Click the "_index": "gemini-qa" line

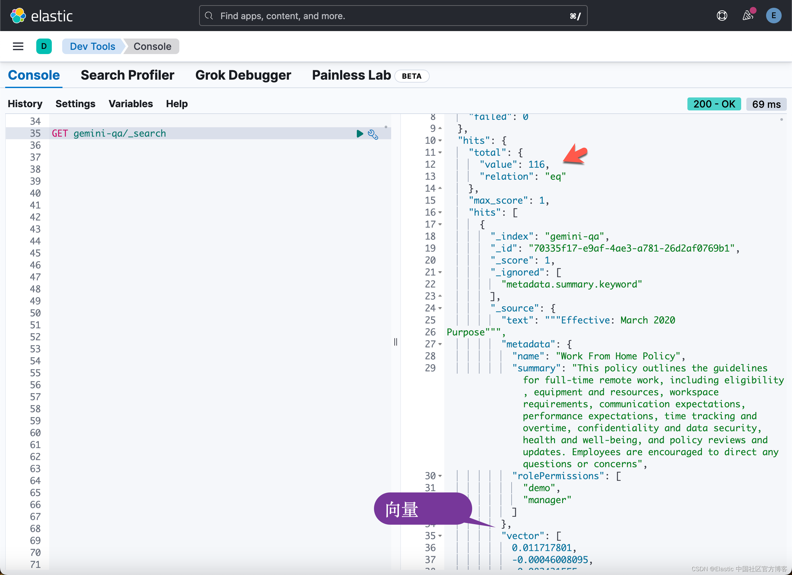[x=550, y=236]
